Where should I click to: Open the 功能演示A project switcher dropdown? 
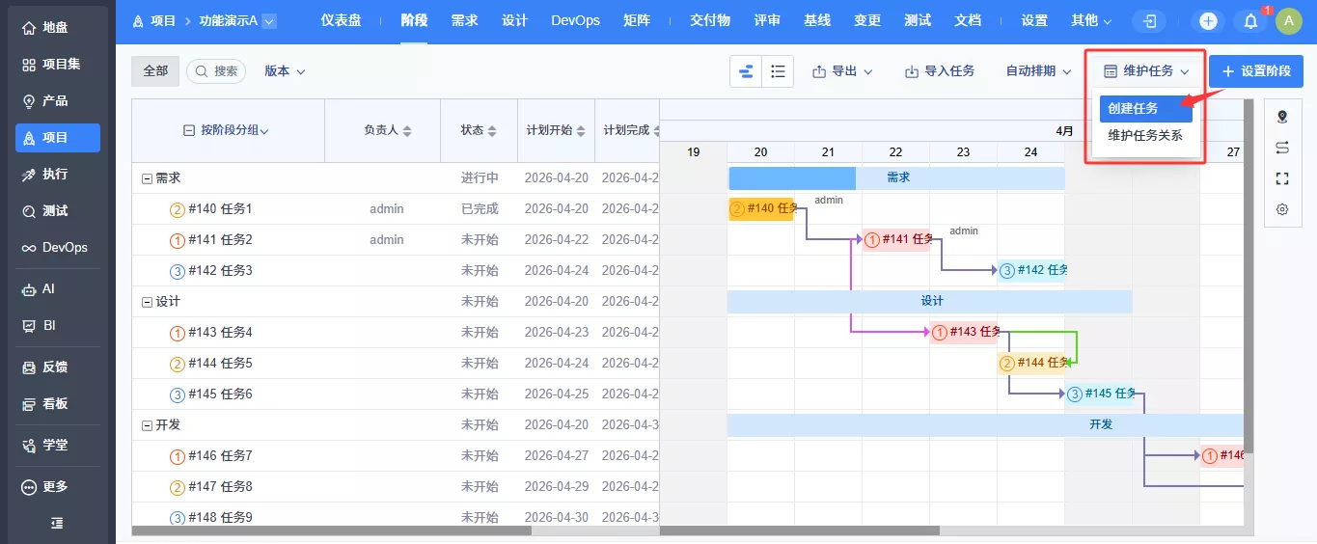tap(269, 20)
